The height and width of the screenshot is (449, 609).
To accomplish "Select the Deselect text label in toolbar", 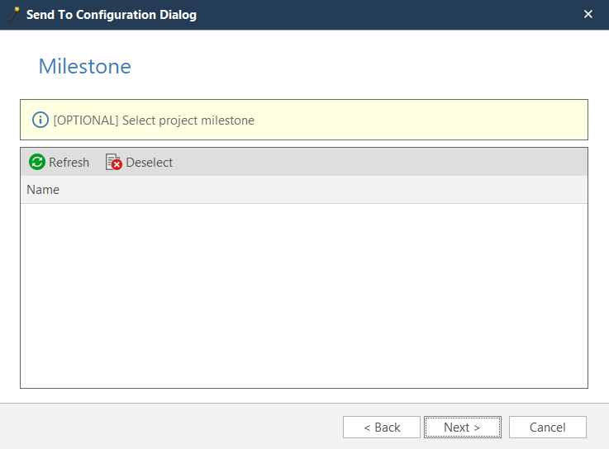I will pos(149,163).
